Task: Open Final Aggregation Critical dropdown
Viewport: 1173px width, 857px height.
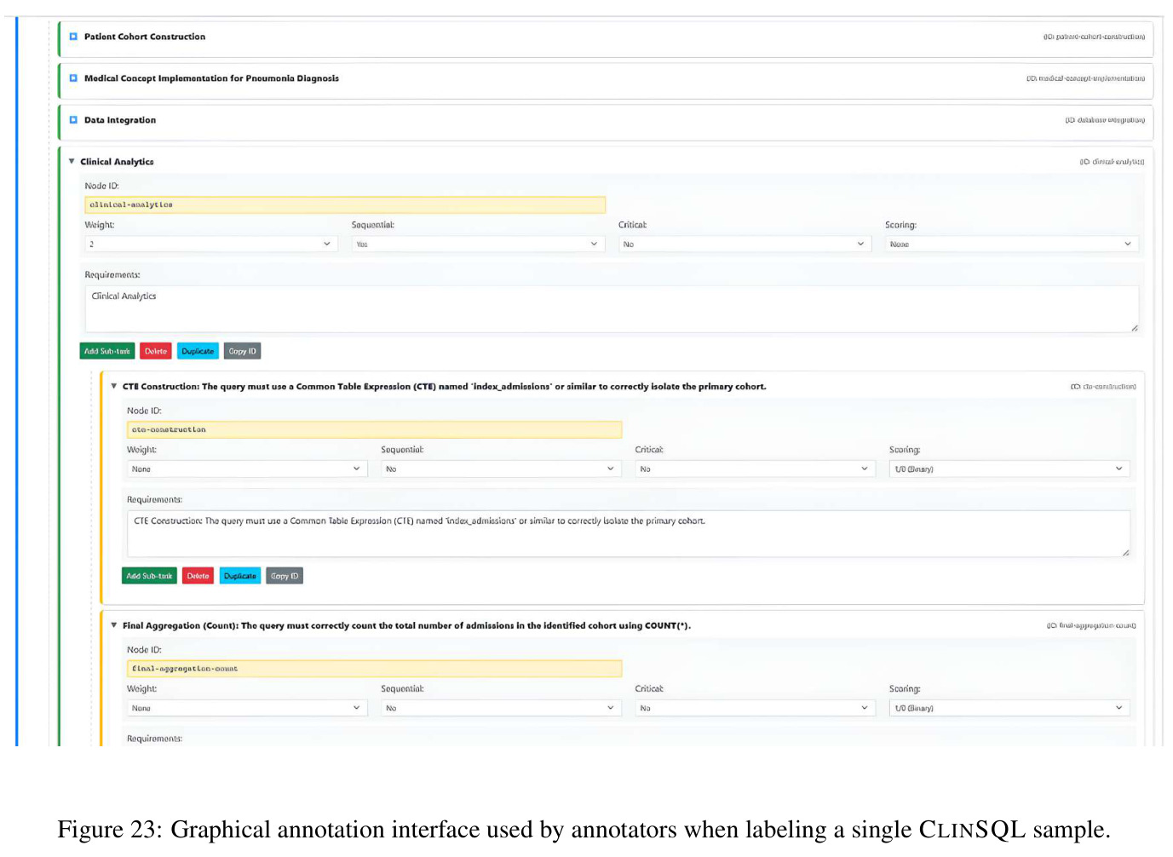Action: [x=756, y=708]
